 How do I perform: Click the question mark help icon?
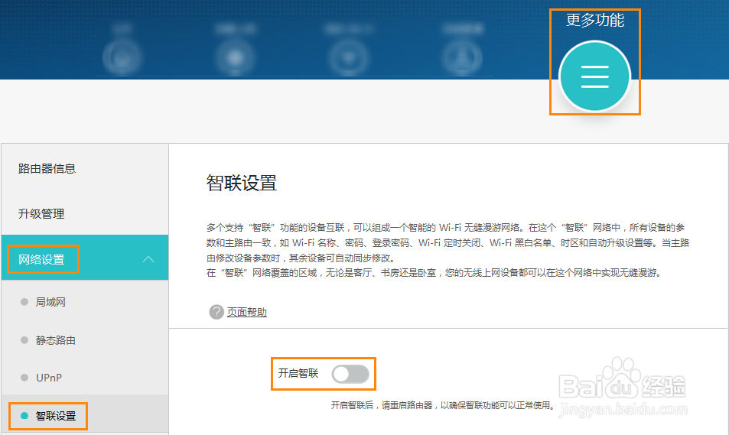[216, 312]
